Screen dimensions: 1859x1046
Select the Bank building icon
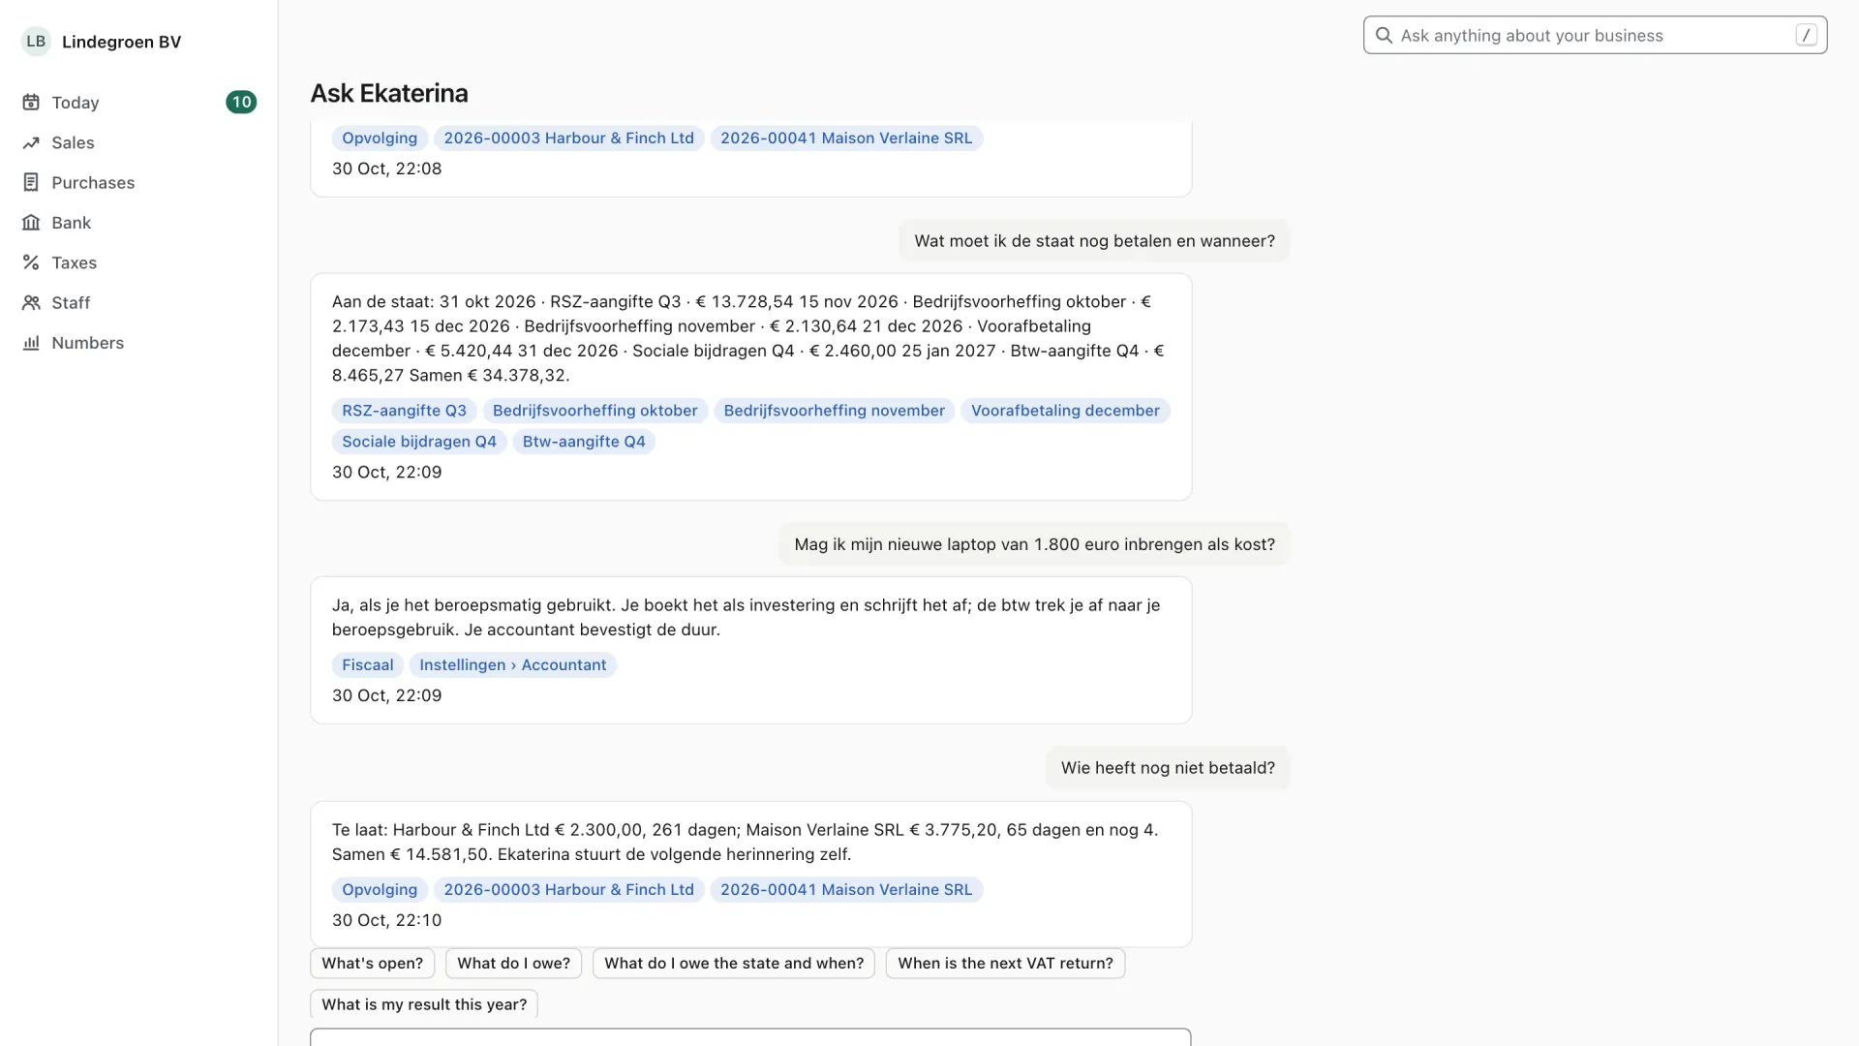click(x=31, y=223)
